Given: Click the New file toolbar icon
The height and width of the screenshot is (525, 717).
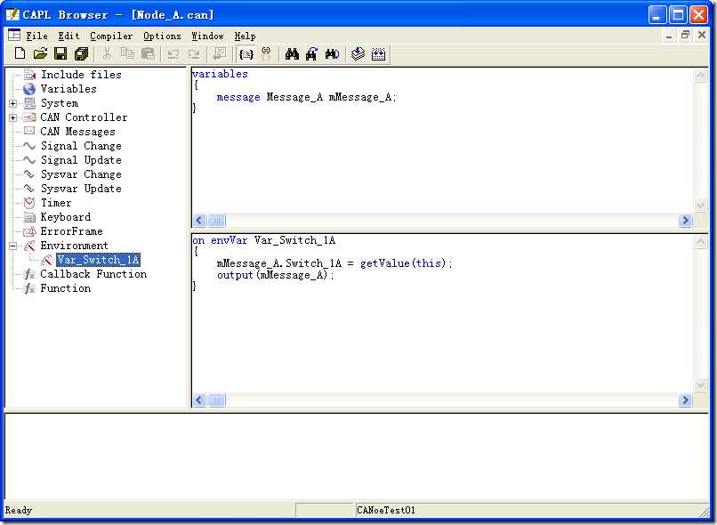Looking at the screenshot, I should click(20, 54).
